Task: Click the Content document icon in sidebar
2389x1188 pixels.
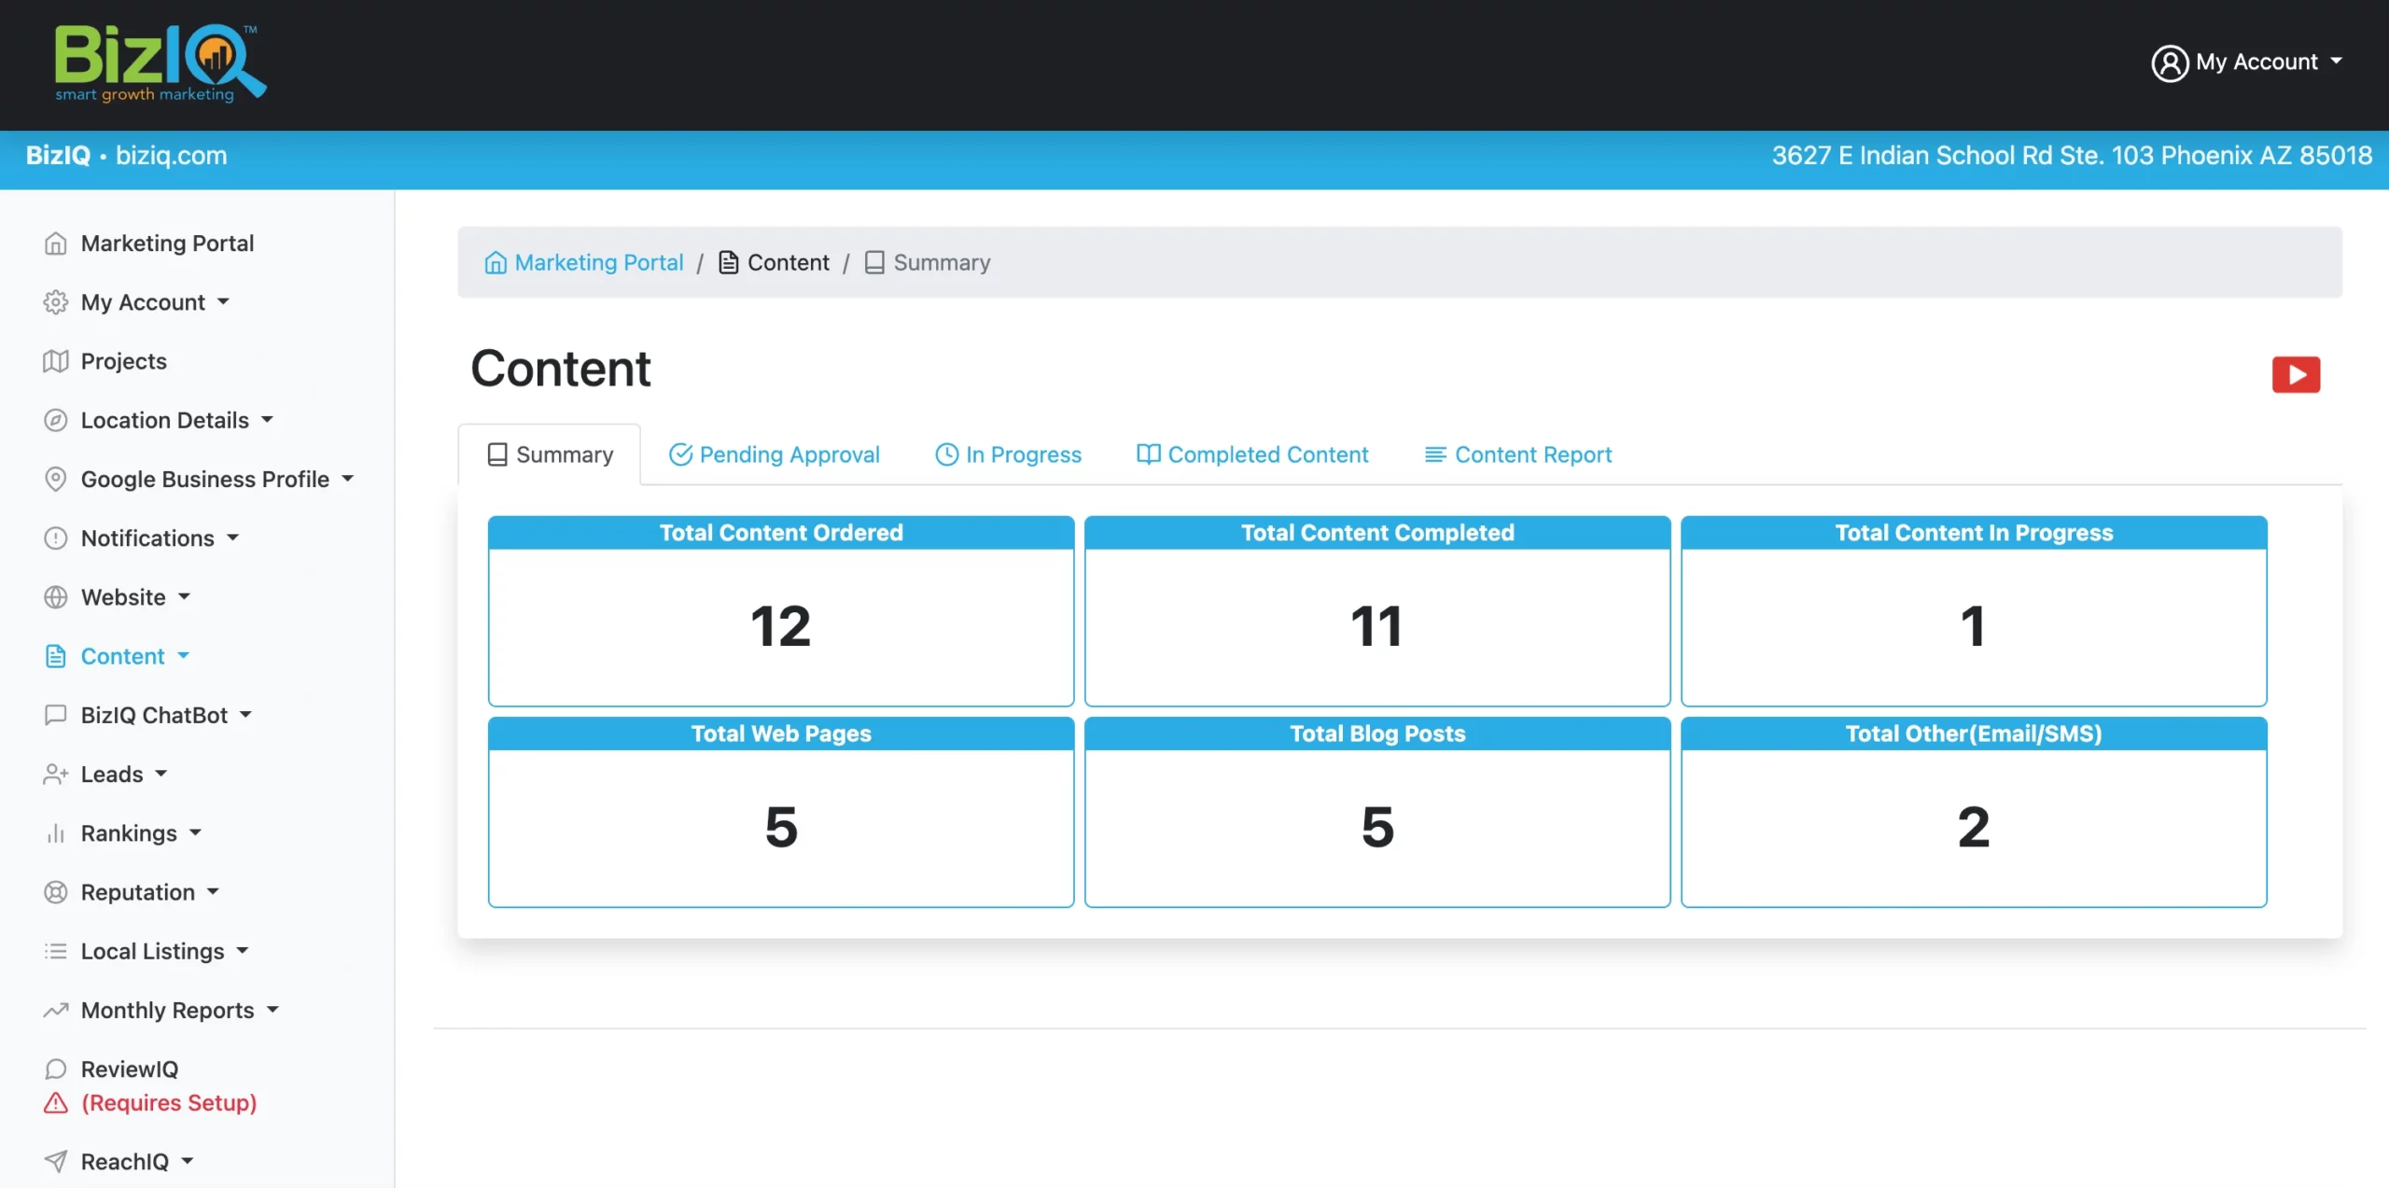Action: (x=56, y=656)
